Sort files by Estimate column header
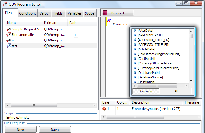This screenshot has width=205, height=133. point(50,23)
